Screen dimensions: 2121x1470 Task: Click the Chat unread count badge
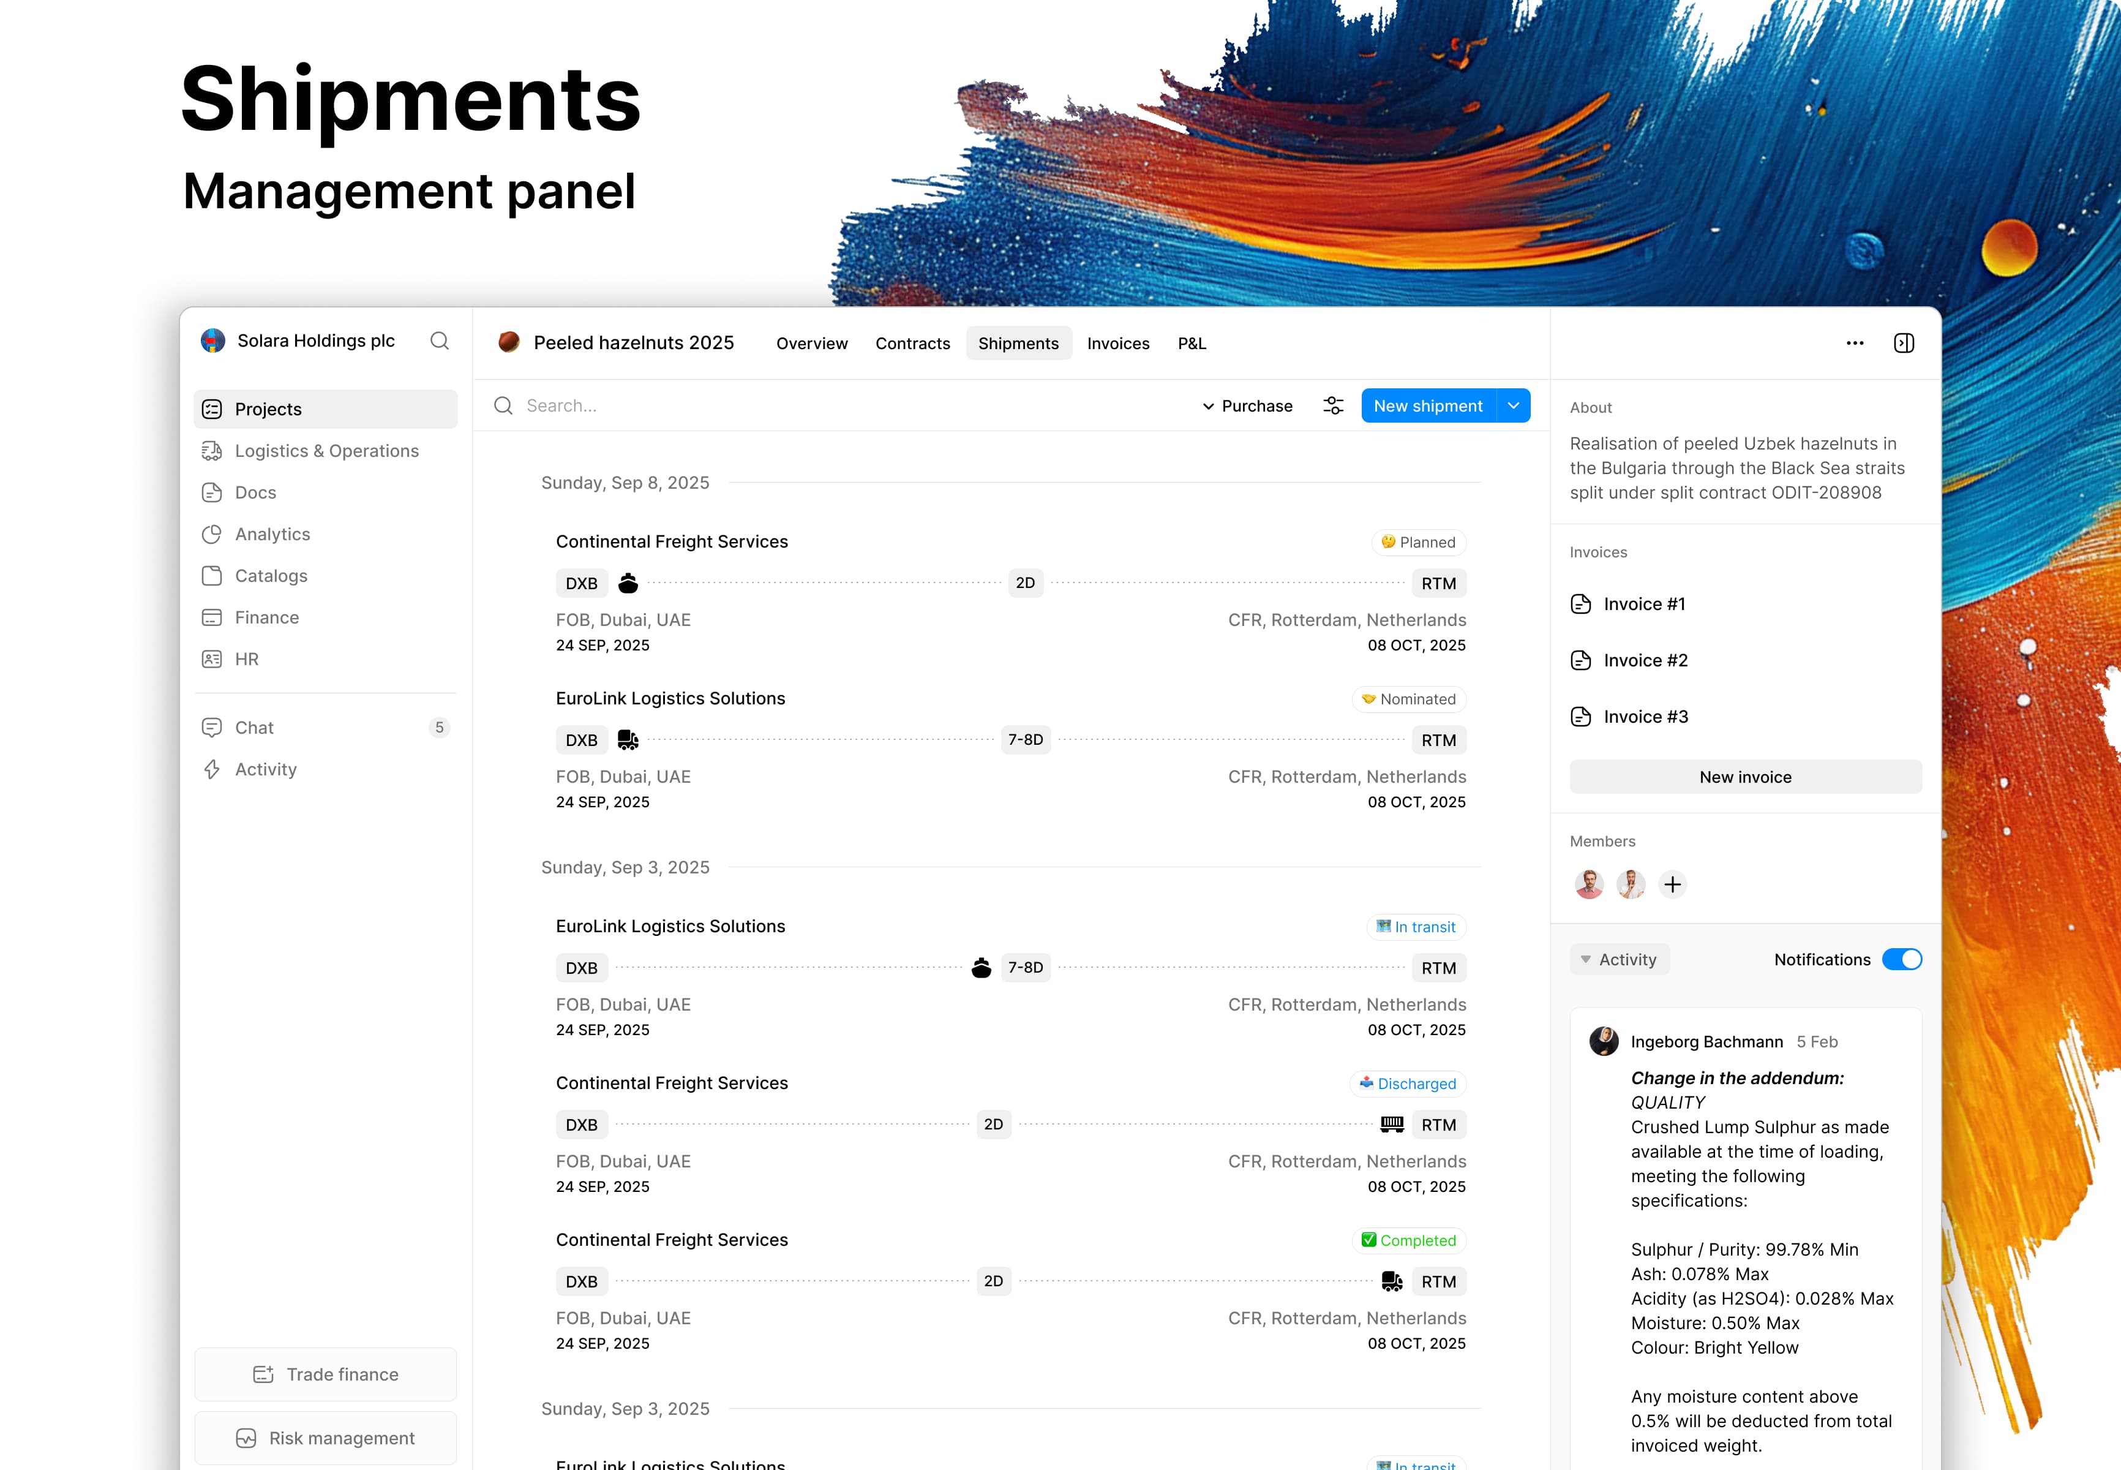(x=439, y=728)
